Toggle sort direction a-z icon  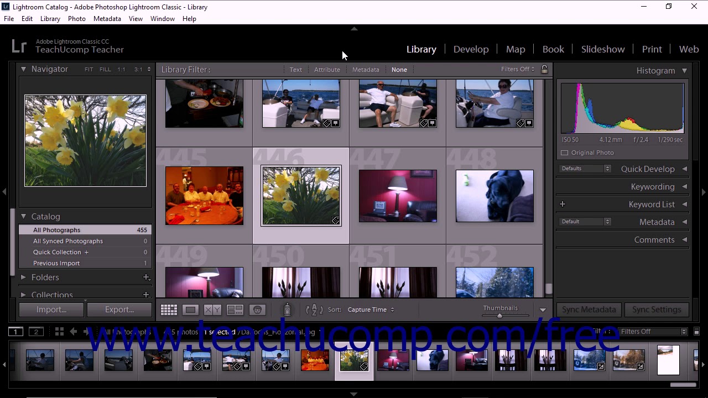point(314,310)
